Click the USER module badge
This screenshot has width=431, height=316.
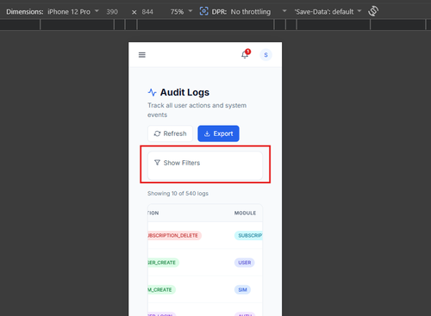(245, 263)
